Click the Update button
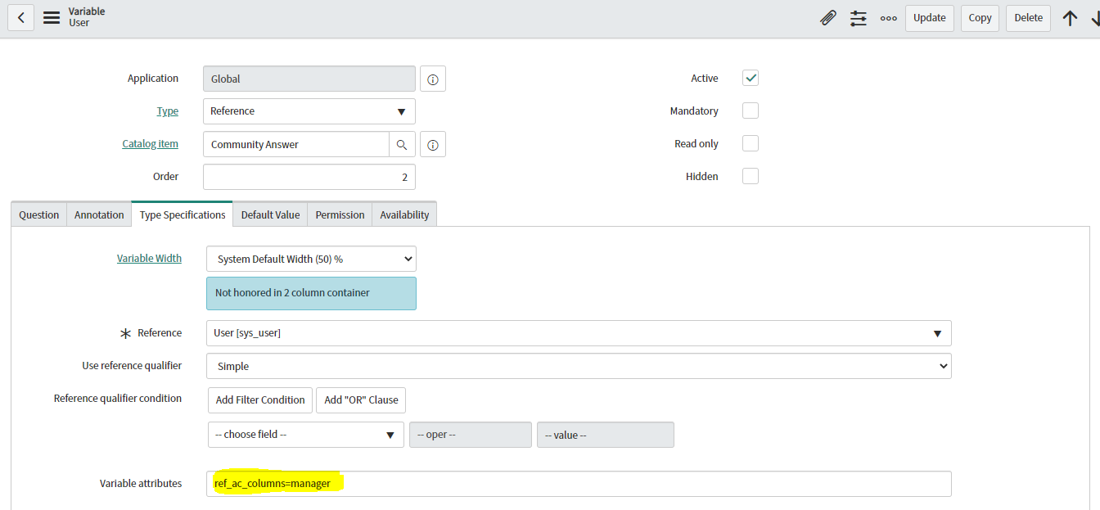 click(x=929, y=17)
